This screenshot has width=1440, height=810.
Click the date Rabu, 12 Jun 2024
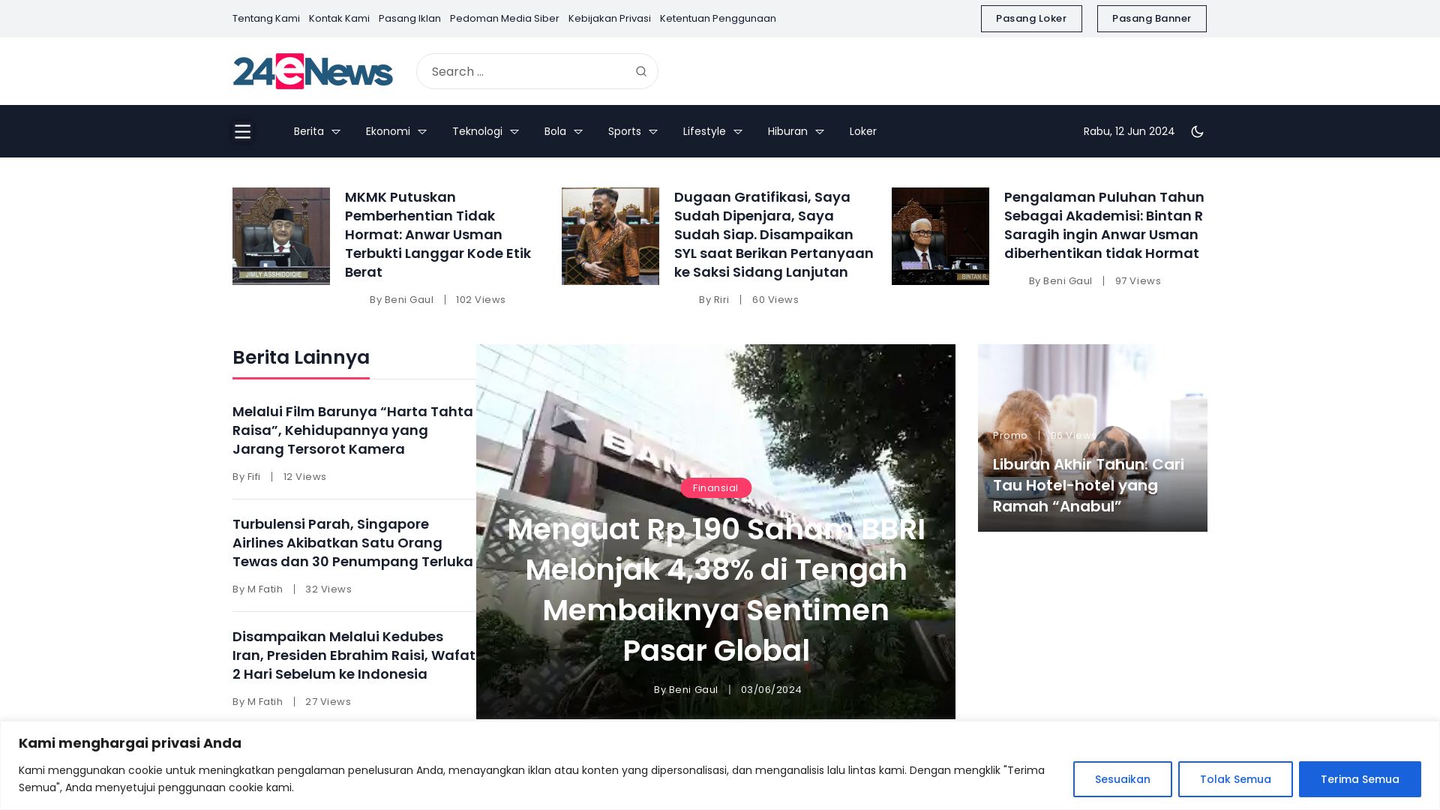tap(1129, 131)
